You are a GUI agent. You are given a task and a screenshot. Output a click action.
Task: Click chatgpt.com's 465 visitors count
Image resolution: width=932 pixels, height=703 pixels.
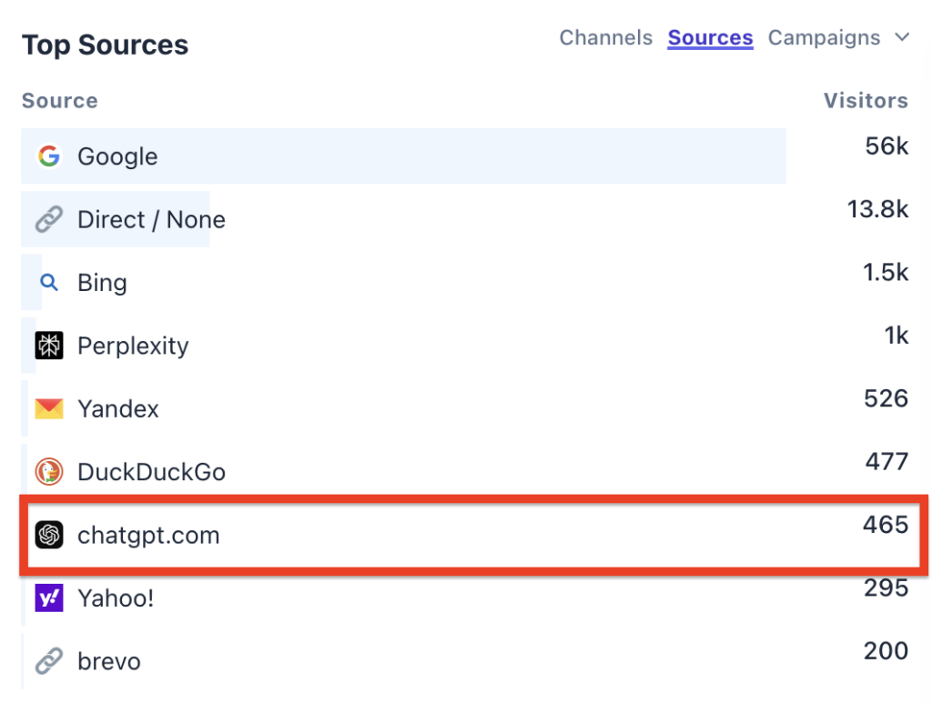click(x=886, y=525)
